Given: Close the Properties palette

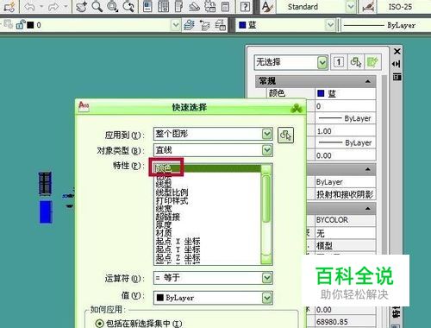Looking at the screenshot, I should coord(397,52).
